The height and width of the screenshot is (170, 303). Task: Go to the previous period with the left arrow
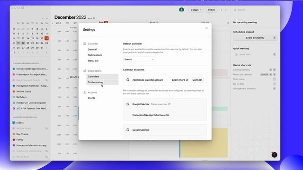(222, 10)
